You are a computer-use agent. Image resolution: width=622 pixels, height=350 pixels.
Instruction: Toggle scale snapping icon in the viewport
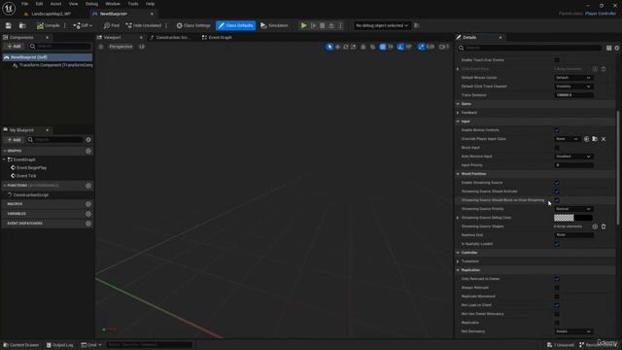(x=421, y=47)
